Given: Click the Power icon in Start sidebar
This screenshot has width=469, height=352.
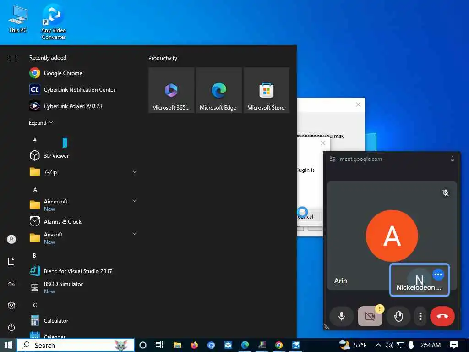Looking at the screenshot, I should click(x=11, y=327).
